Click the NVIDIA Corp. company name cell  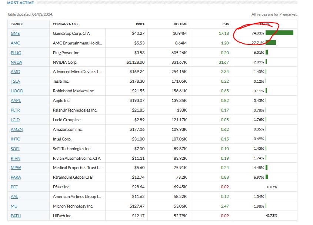click(x=65, y=62)
